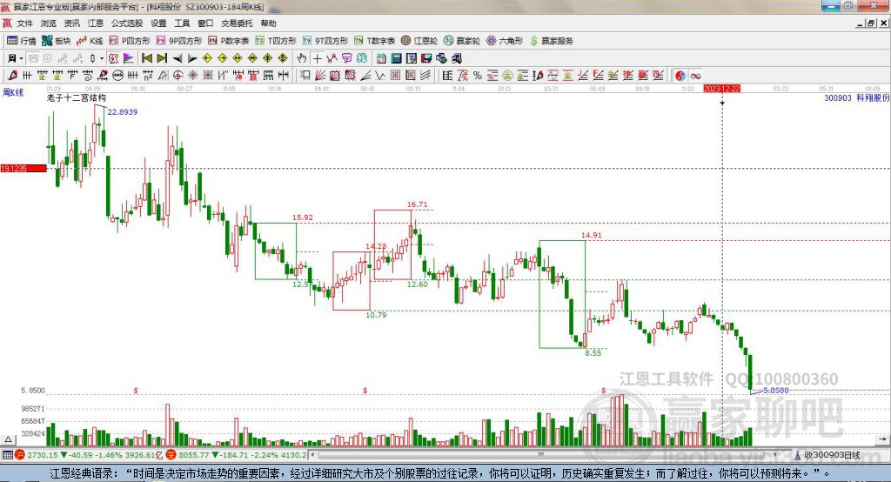891x482 pixels.
Task: Open the 江恩 menu
Action: tap(96, 23)
